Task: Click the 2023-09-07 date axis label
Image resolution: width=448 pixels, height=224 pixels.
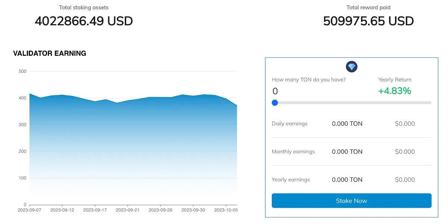Action: 29,210
